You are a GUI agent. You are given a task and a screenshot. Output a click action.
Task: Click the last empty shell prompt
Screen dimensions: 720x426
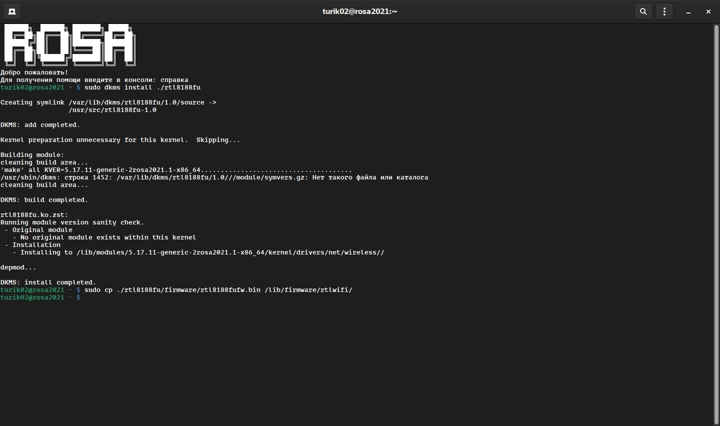[40, 297]
